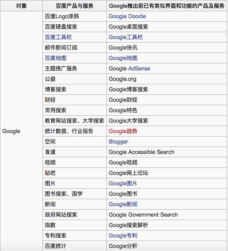This screenshot has width=228, height=251.
Task: Open the AdSense link
Action: pos(139,68)
